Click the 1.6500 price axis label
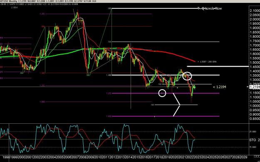 click(255, 50)
